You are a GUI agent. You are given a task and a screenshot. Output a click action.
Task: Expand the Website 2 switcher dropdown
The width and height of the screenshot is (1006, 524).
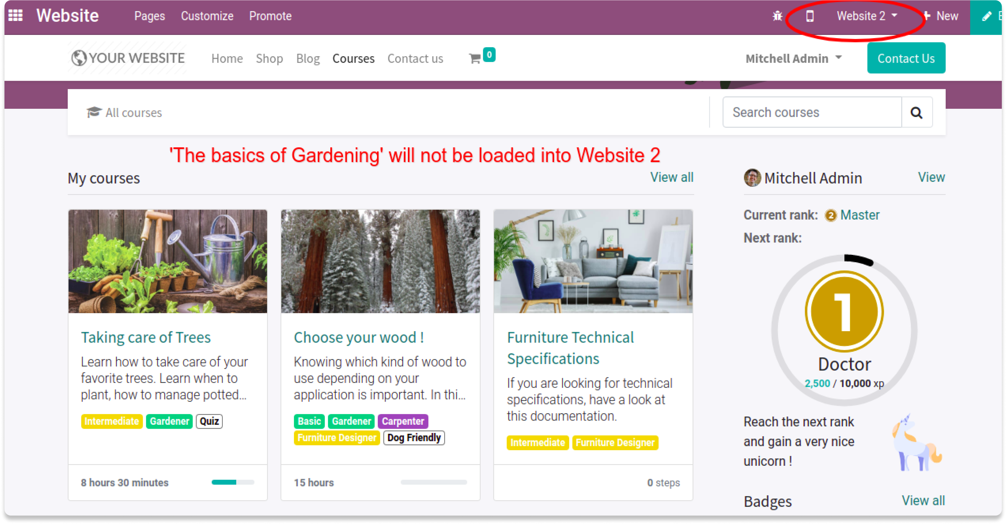pos(866,16)
